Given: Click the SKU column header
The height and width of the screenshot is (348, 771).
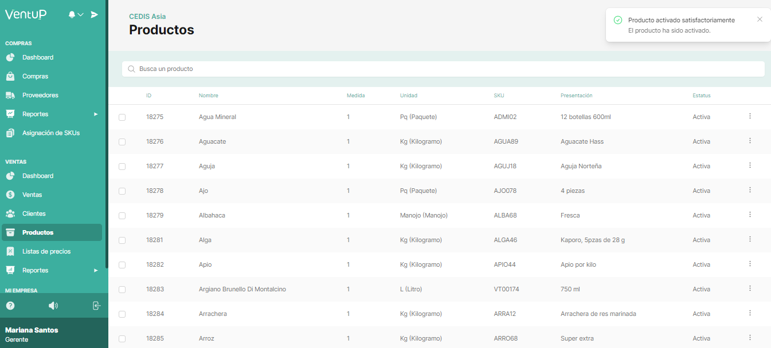Looking at the screenshot, I should coord(499,96).
